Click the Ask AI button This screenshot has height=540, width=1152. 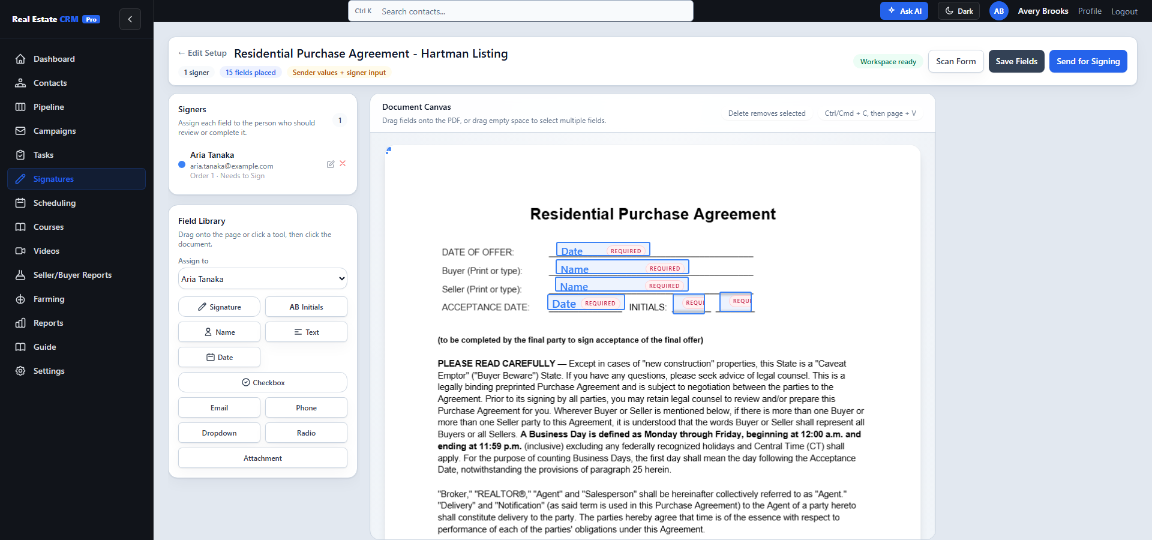[x=904, y=11]
